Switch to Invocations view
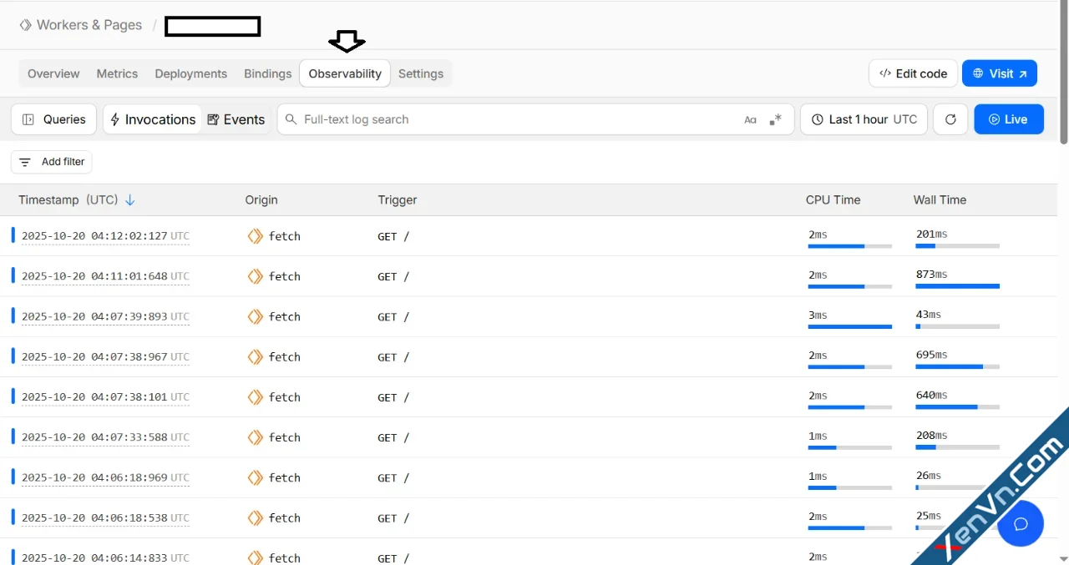The width and height of the screenshot is (1069, 565). (152, 119)
